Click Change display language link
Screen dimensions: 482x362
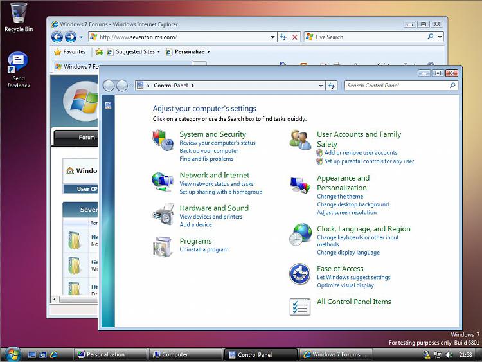(348, 253)
